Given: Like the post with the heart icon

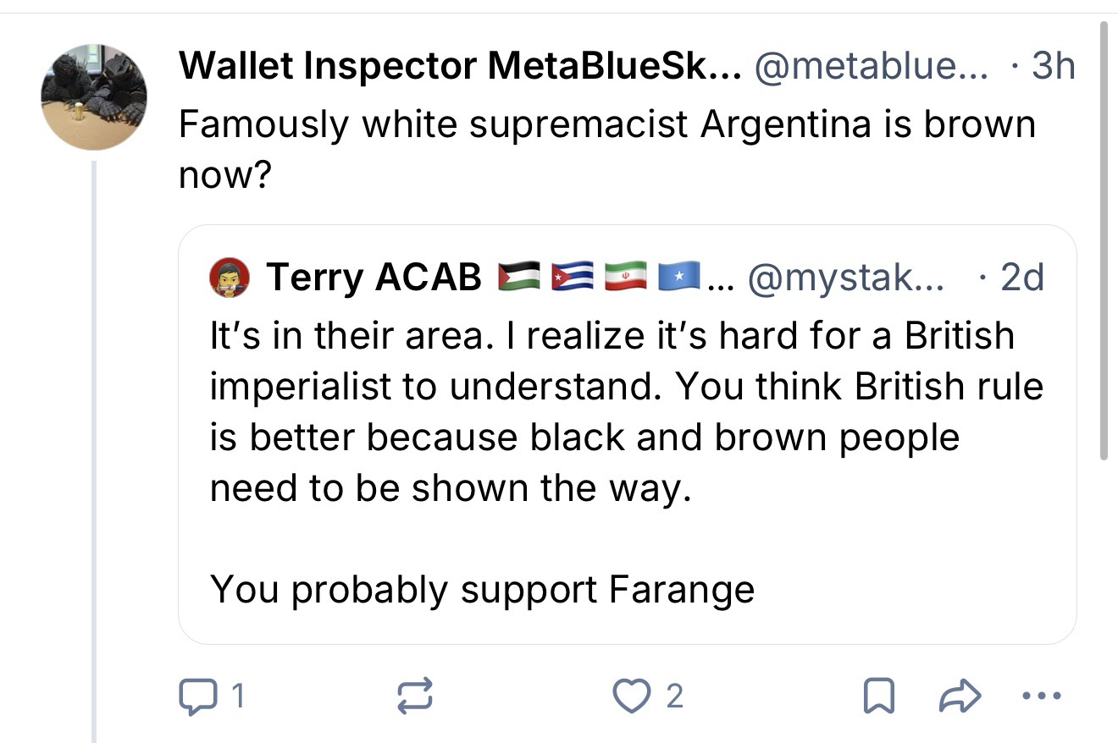Looking at the screenshot, I should [628, 696].
